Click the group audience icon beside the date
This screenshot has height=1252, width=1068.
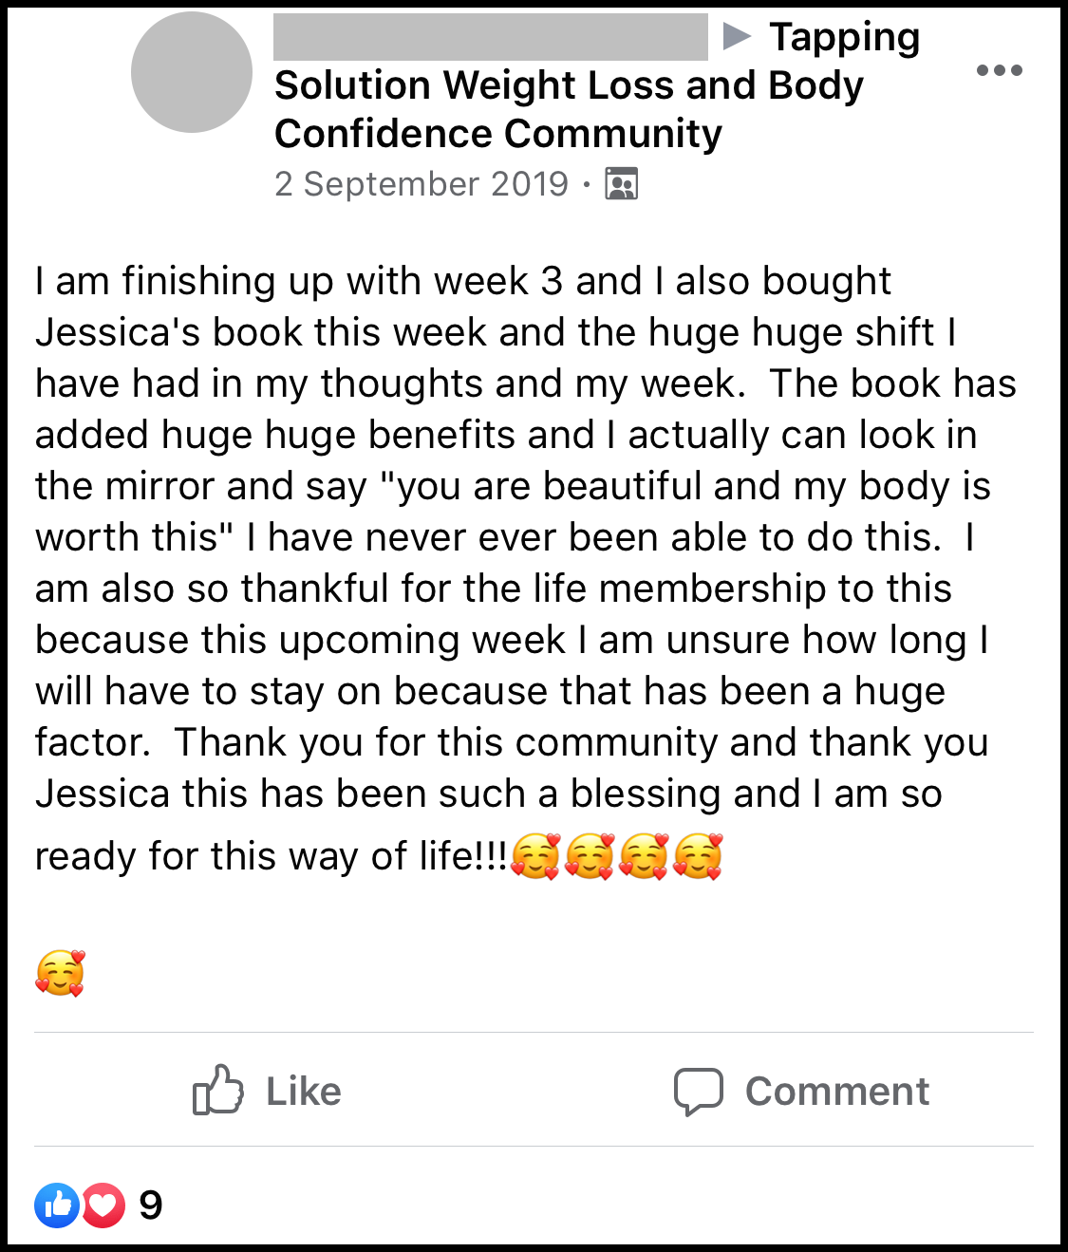(x=622, y=184)
